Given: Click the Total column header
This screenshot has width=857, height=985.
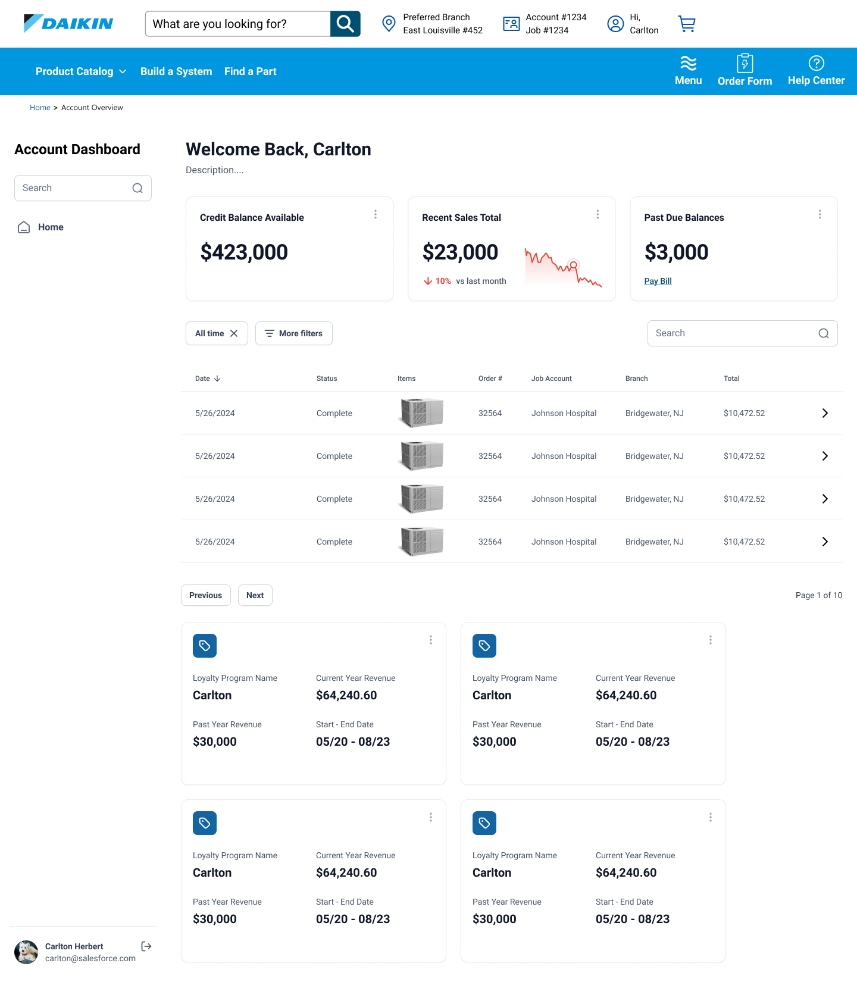Looking at the screenshot, I should tap(731, 379).
